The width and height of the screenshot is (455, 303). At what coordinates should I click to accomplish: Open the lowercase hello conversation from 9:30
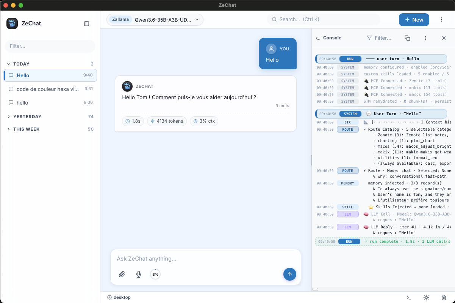coord(50,103)
